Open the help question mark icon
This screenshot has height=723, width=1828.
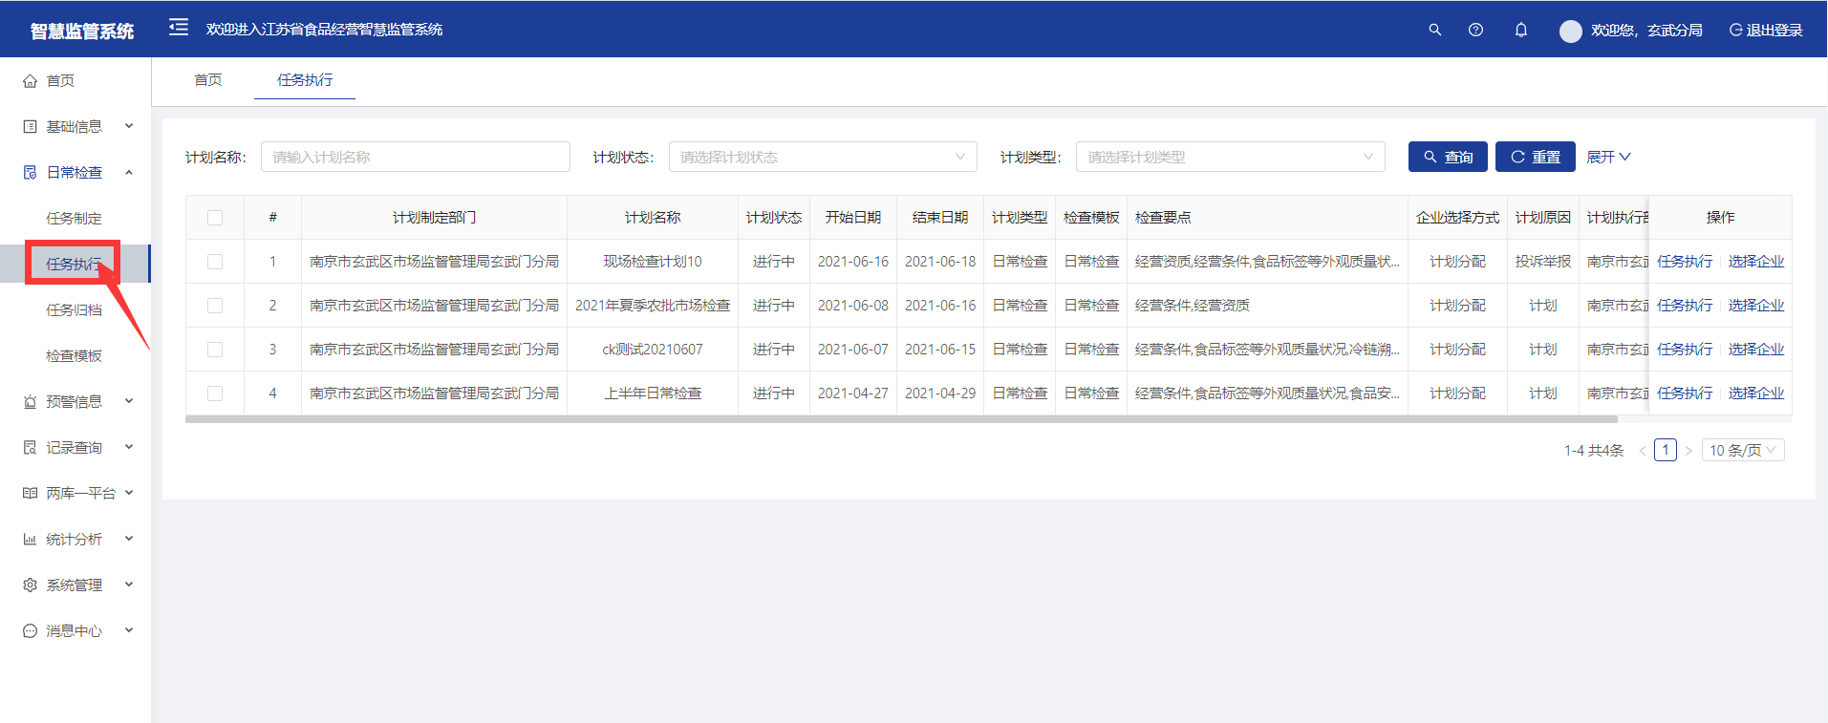pos(1475,30)
